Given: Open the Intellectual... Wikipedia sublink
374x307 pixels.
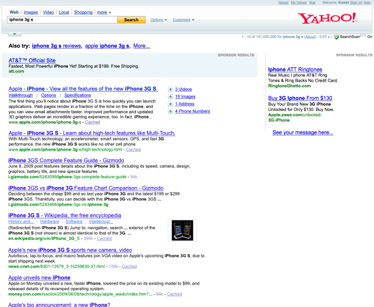Looking at the screenshot, I should (x=101, y=222).
